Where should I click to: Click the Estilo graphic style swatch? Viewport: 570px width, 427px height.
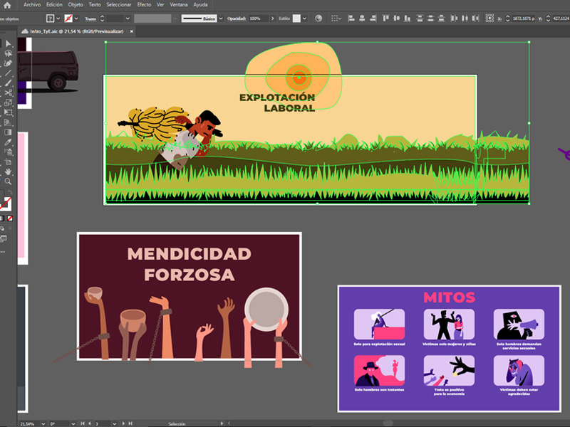297,18
